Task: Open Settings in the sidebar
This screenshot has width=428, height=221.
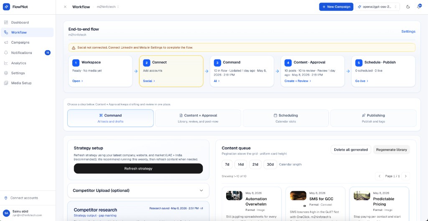Action: pyautogui.click(x=27, y=73)
